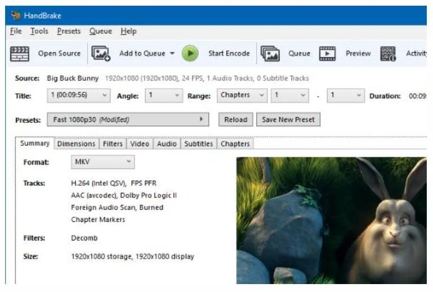This screenshot has width=433, height=292.
Task: Click the Start Encode toolbar label
Action: tap(229, 53)
